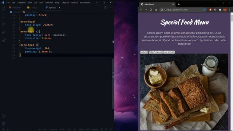
Task: Open the View menu
Action: pyautogui.click(x=30, y=3)
